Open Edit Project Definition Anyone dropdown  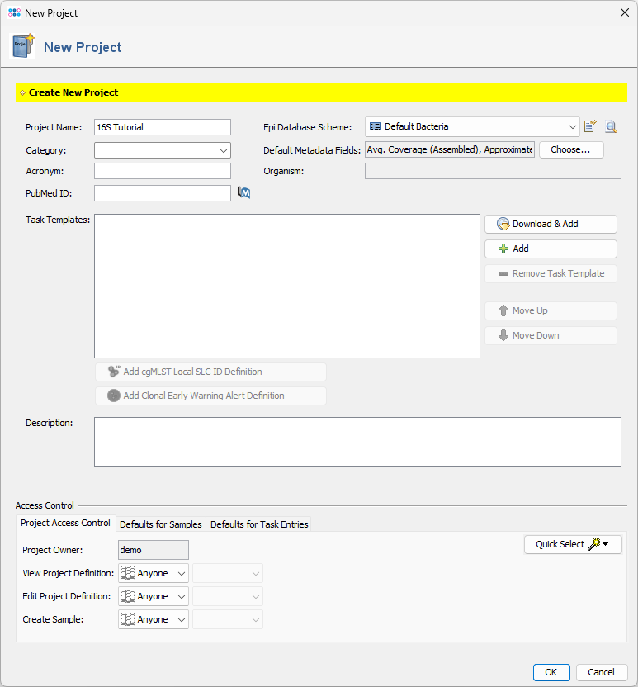click(x=154, y=596)
